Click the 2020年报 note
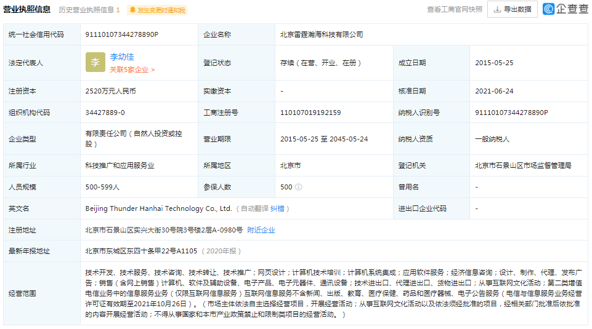 tap(221, 251)
